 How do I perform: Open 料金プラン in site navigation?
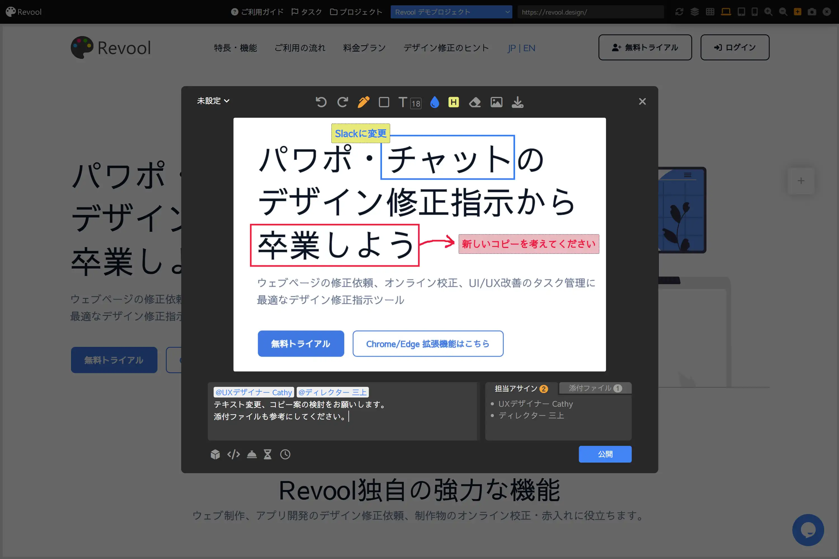click(364, 48)
